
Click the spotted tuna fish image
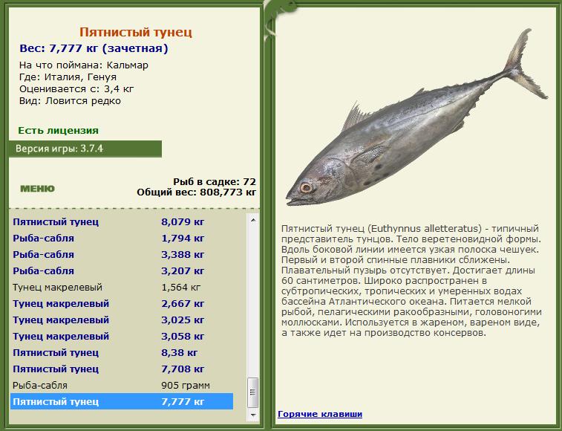tap(416, 117)
